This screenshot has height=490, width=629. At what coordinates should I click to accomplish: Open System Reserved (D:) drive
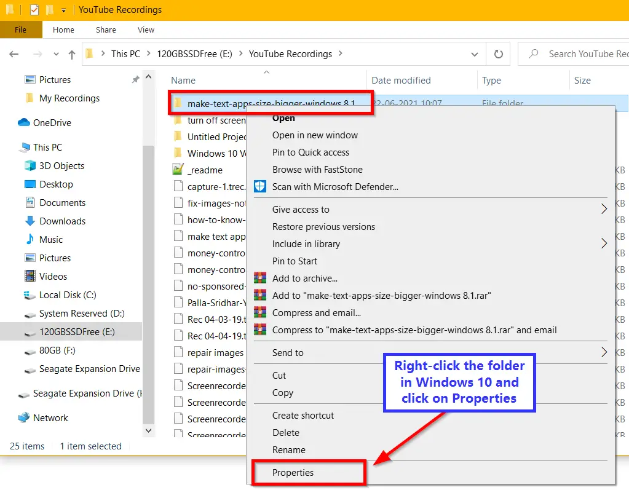pyautogui.click(x=82, y=313)
